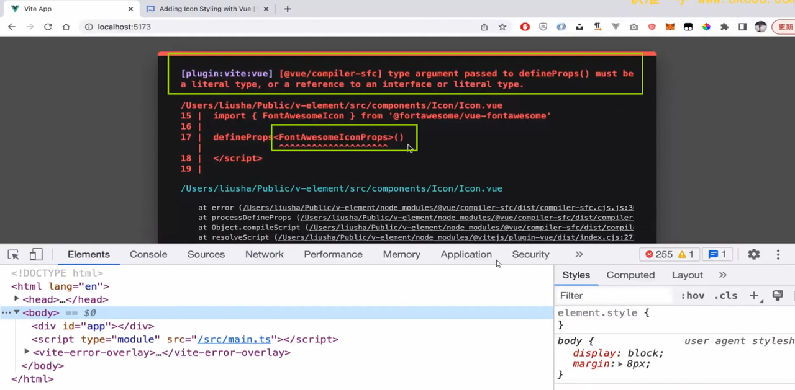Open the Security panel
Viewport: 795px width, 390px height.
pos(530,254)
